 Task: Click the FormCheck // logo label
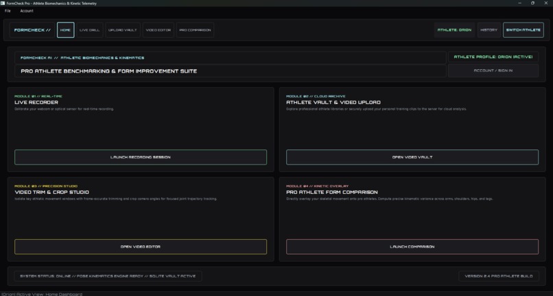(x=32, y=30)
